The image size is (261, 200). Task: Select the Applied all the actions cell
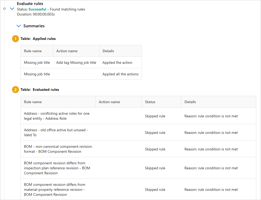coord(121,74)
